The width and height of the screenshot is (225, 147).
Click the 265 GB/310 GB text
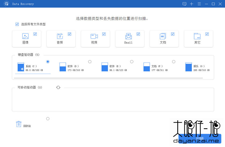[201, 70]
